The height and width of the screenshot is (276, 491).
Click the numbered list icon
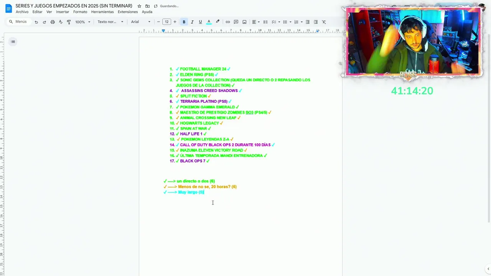[296, 22]
